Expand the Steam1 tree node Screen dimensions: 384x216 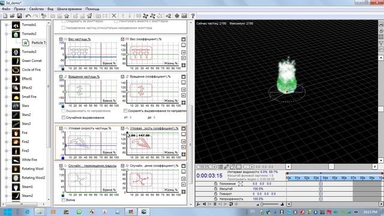click(x=7, y=187)
